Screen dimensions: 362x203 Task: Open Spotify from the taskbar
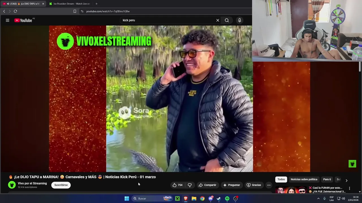[227, 198]
